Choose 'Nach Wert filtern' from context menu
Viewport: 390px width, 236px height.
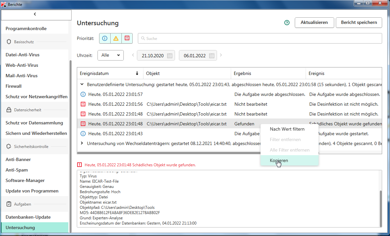287,129
